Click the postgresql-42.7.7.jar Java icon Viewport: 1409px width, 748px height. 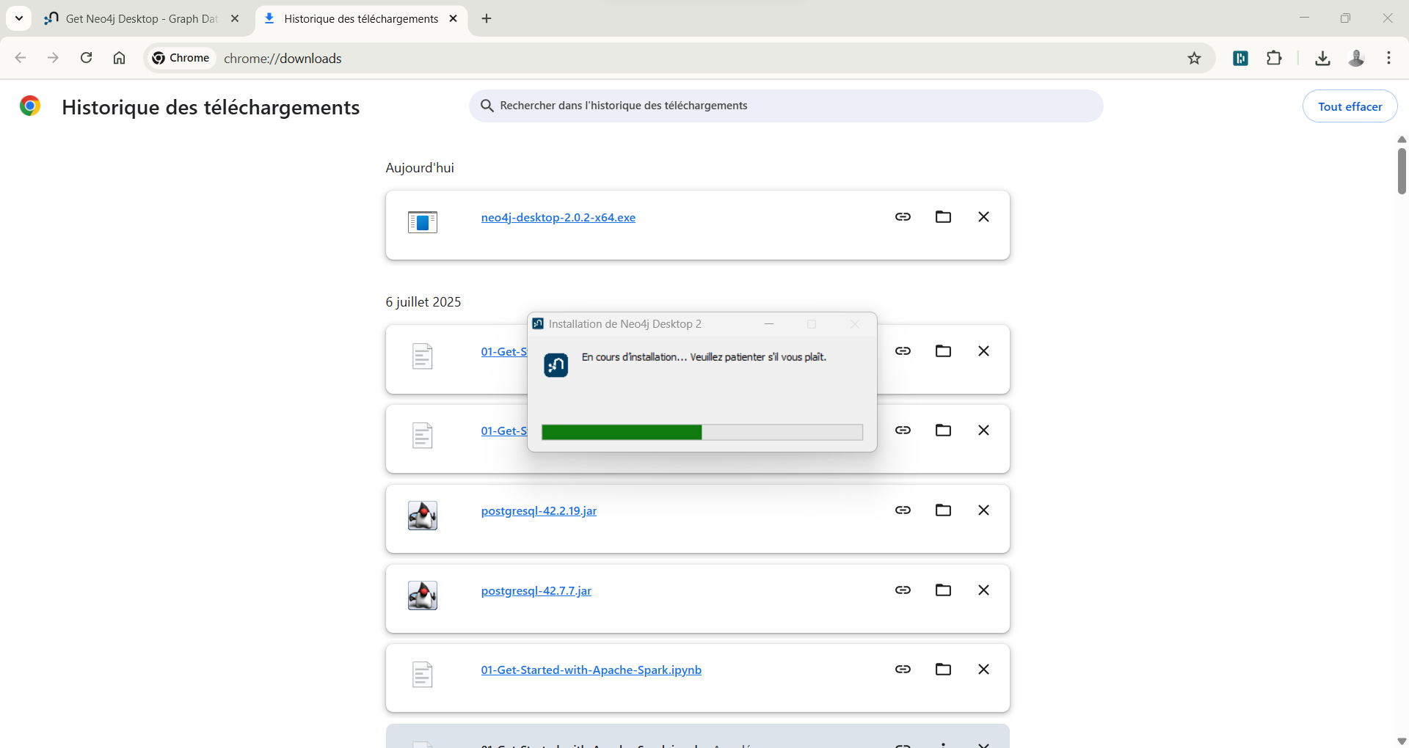pyautogui.click(x=423, y=595)
